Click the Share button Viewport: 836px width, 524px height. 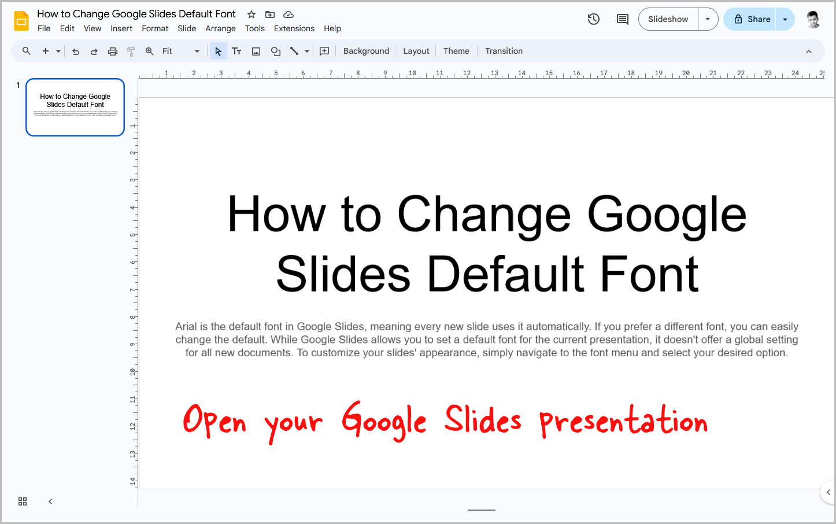750,19
